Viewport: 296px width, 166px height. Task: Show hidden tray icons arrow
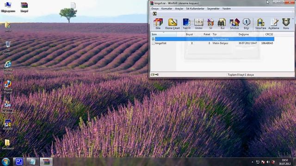point(253,162)
